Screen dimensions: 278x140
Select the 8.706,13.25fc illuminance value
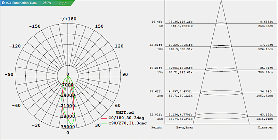tap(180, 68)
